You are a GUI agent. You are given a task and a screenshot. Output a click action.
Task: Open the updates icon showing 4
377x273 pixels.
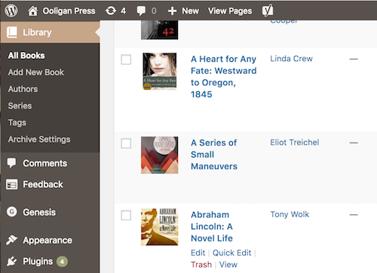[x=111, y=11]
